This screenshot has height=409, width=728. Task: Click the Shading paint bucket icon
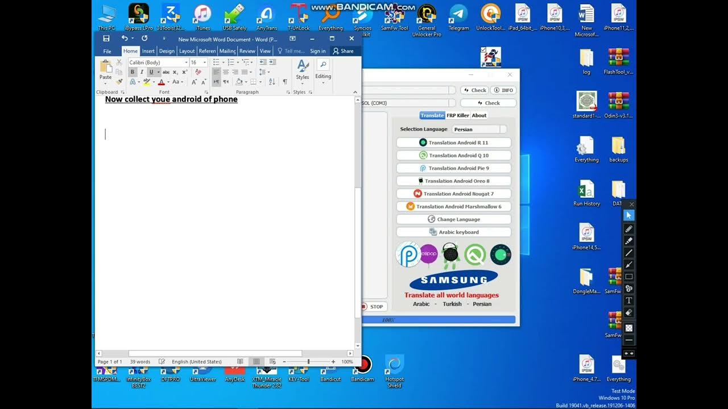click(x=239, y=82)
